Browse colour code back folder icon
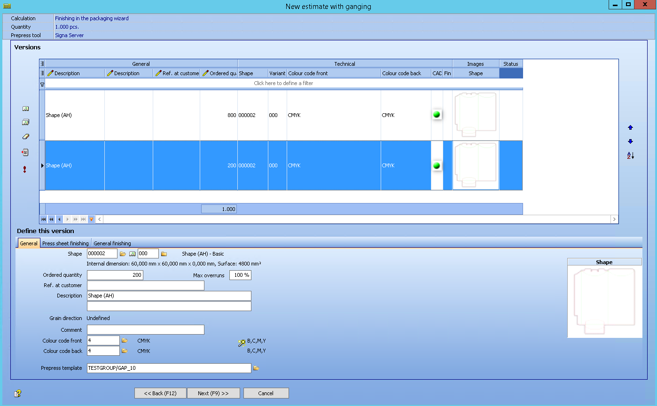The height and width of the screenshot is (406, 657). click(x=125, y=351)
